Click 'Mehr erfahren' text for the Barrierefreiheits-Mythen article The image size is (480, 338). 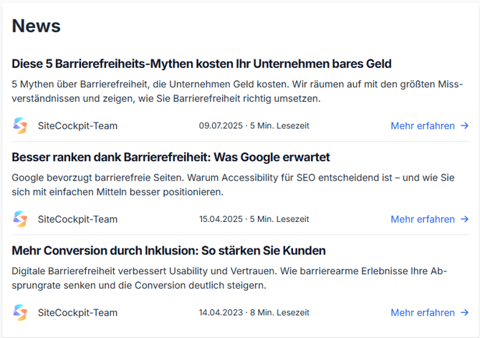(x=422, y=126)
